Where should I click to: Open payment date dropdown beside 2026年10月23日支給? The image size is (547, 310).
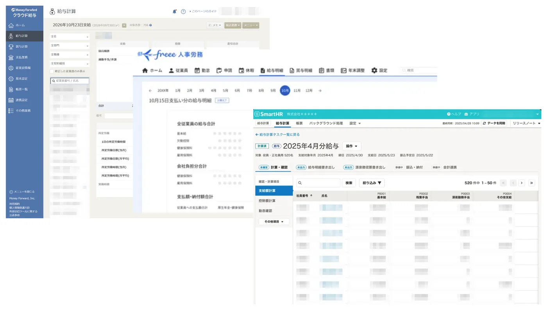click(x=124, y=25)
